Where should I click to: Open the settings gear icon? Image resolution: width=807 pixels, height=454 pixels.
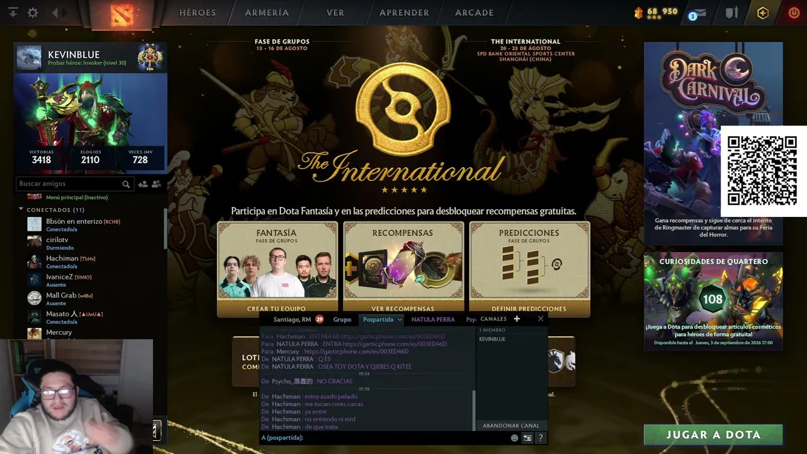[x=33, y=13]
